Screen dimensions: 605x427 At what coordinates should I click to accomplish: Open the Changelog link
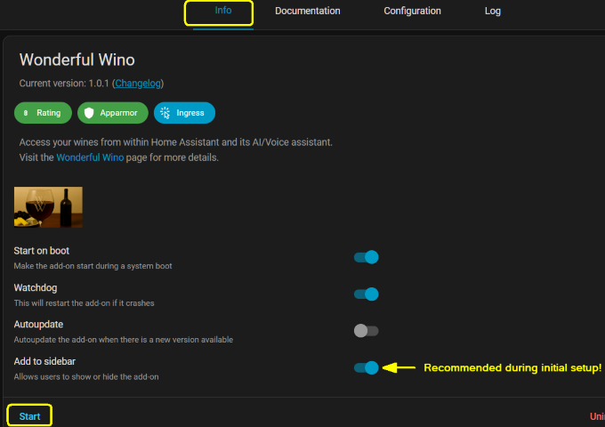[138, 84]
